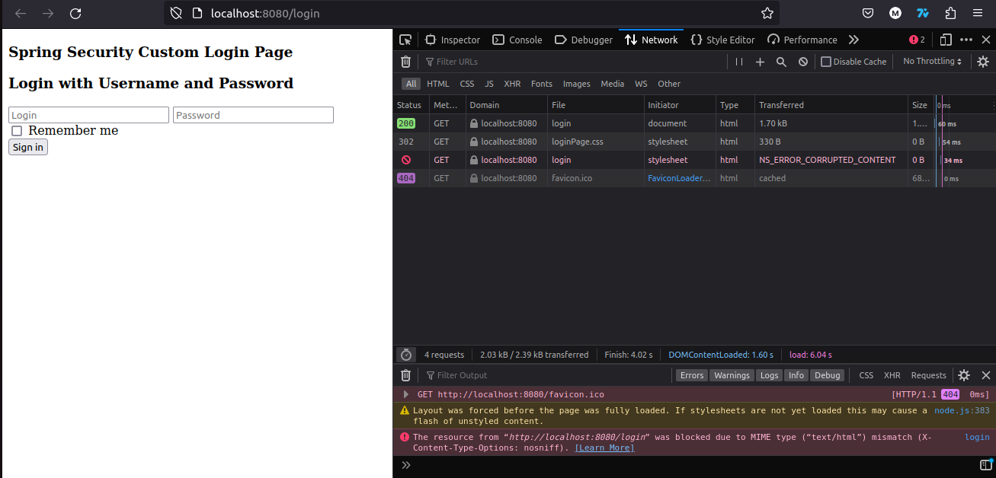Open Network settings gear
This screenshot has height=478, width=996.
point(983,62)
